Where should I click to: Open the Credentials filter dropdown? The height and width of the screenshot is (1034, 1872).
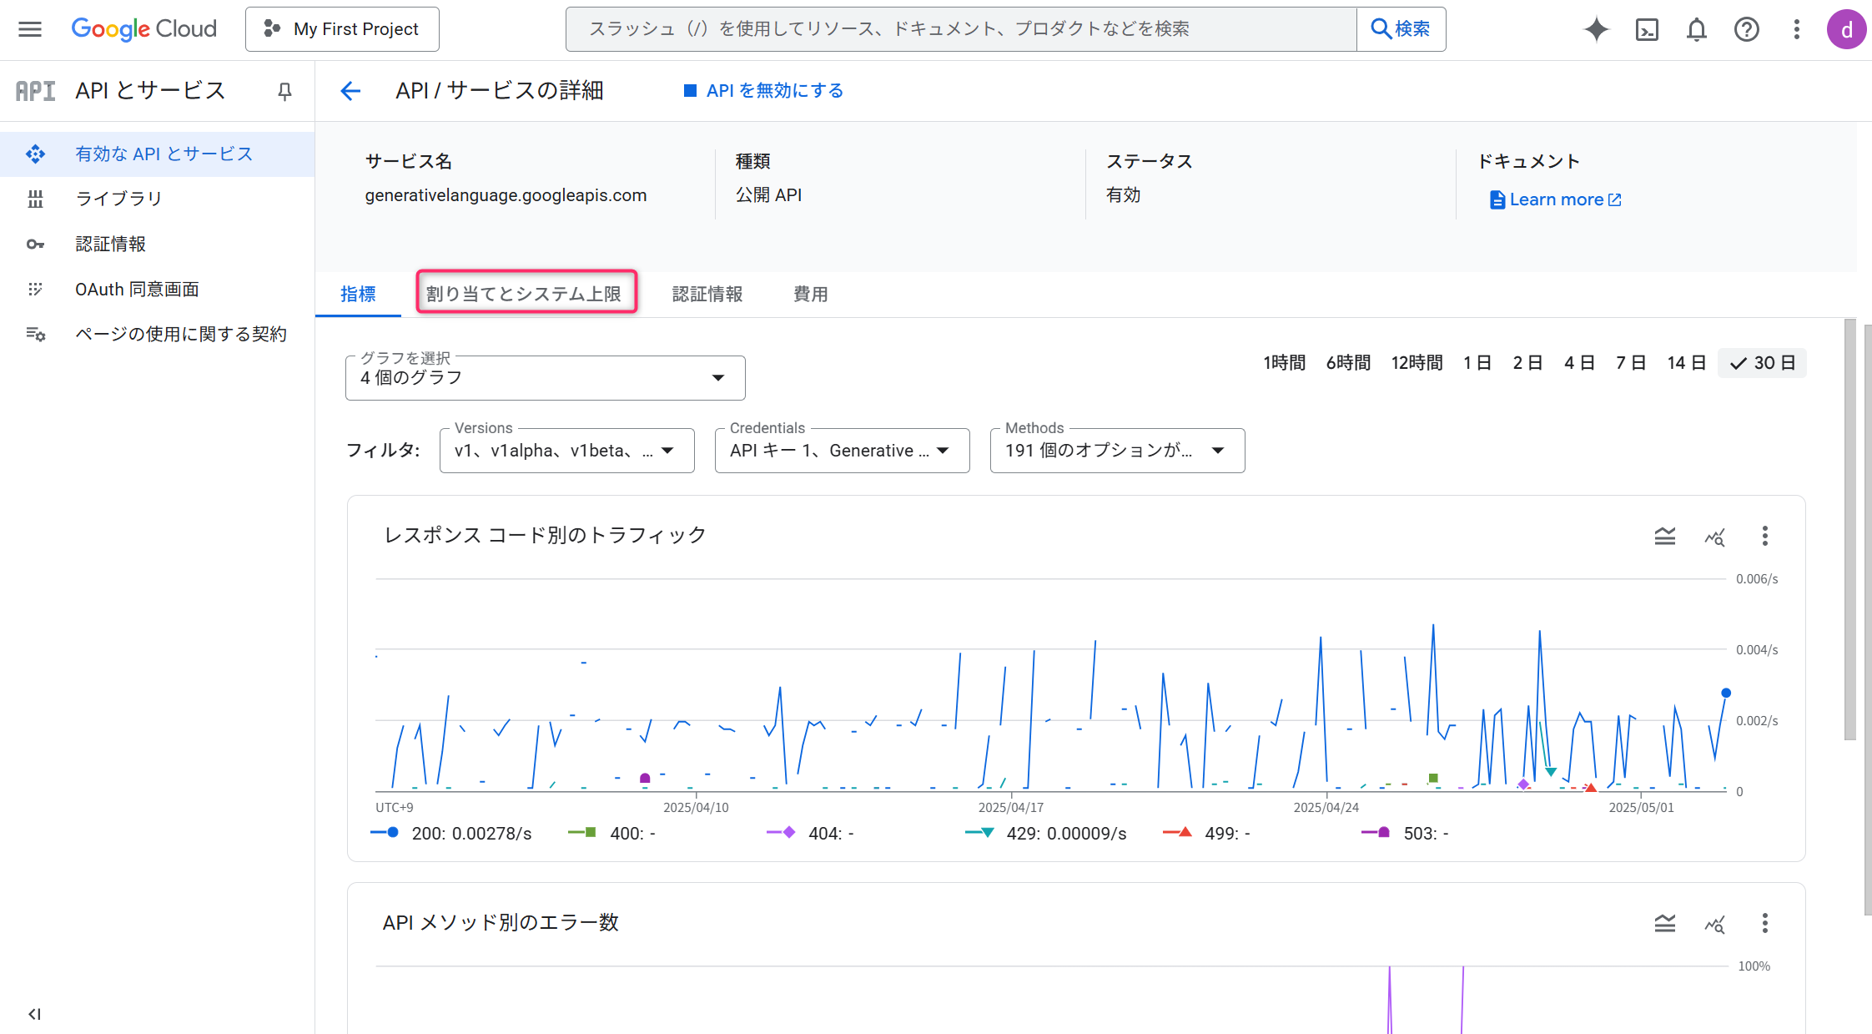[842, 451]
